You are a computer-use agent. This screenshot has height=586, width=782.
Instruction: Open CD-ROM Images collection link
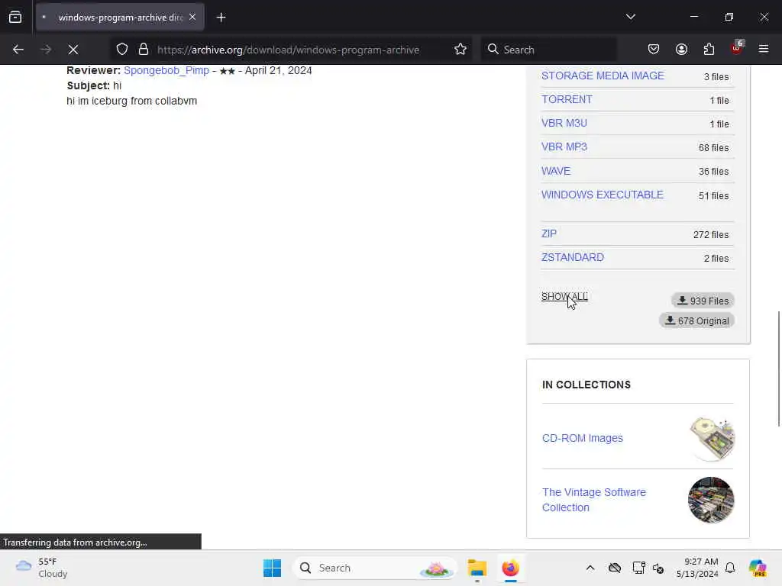click(582, 438)
